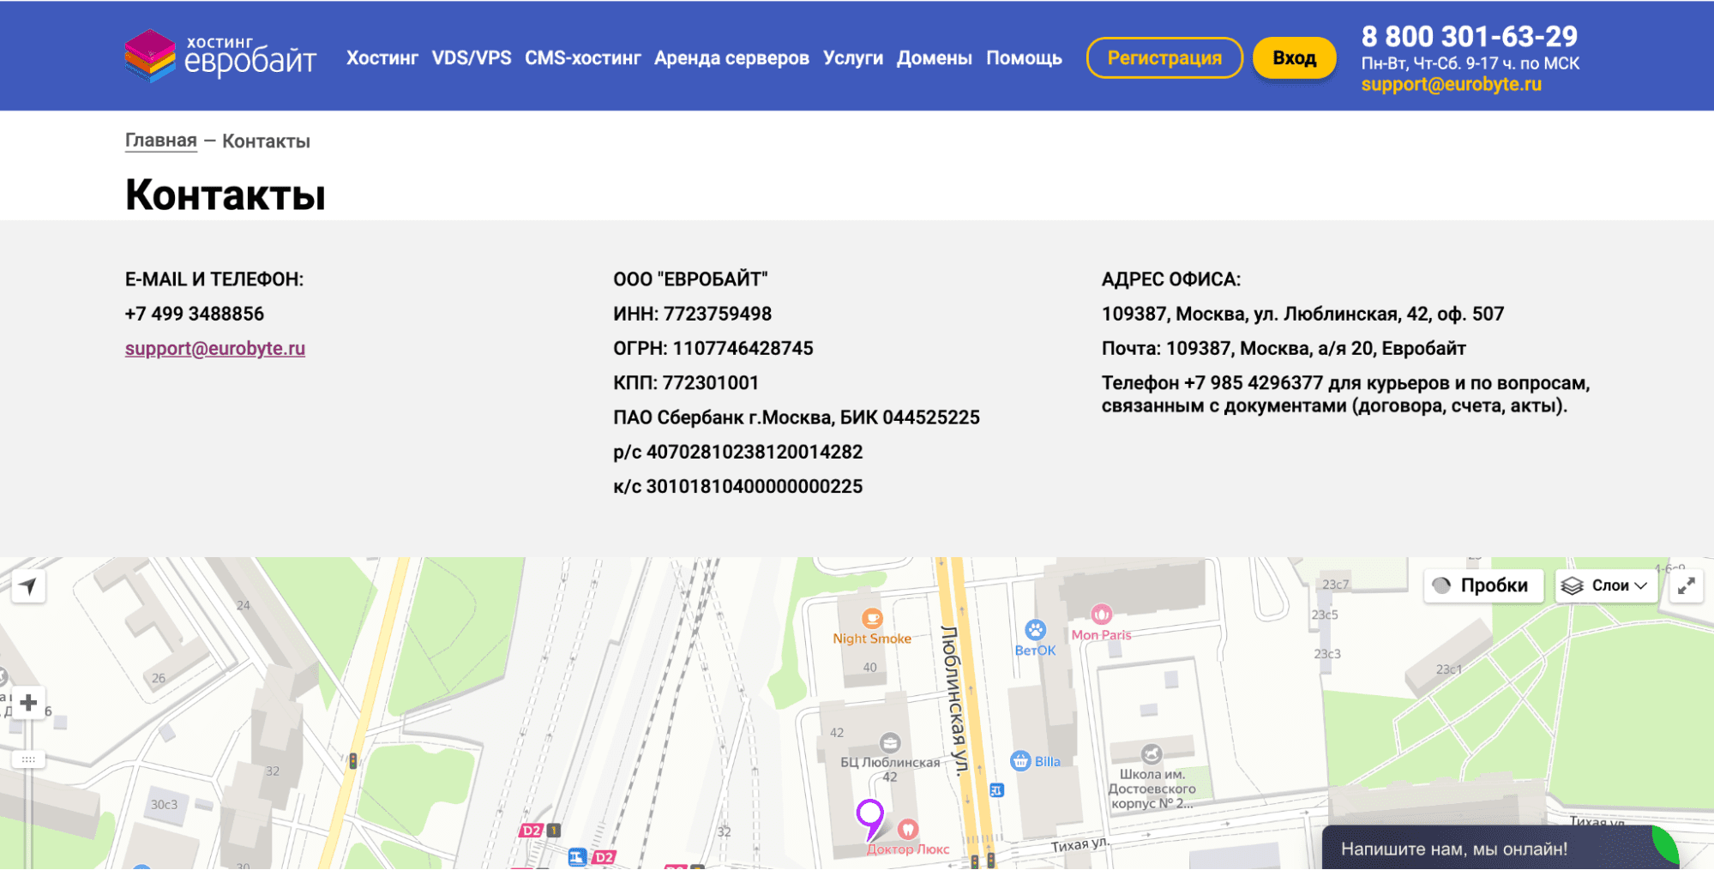Image resolution: width=1714 pixels, height=870 pixels.
Task: Open the Хостинг menu item
Action: (x=382, y=58)
